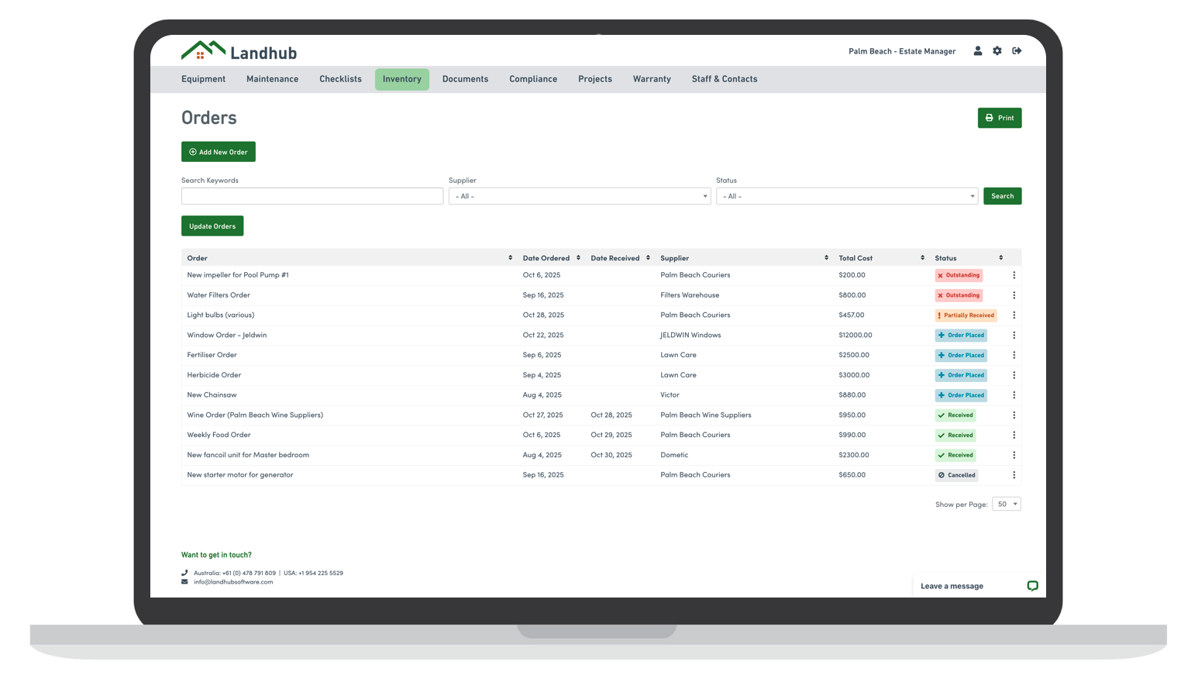Open the row menu for Weekly Food Order
The width and height of the screenshot is (1198, 682).
(1014, 436)
